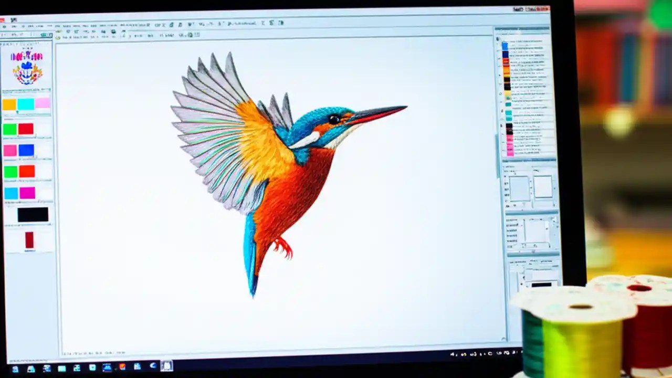This screenshot has height=378, width=672.
Task: Open the File menu
Action: 5,25
